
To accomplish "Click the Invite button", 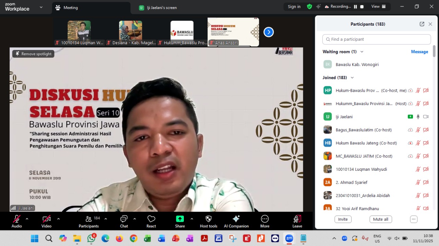I will (x=343, y=219).
